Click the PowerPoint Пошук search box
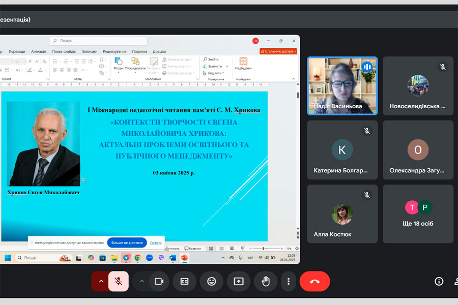458x305 pixels. [98, 41]
